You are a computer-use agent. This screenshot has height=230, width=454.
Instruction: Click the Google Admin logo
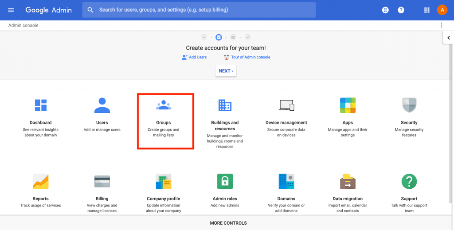point(49,10)
